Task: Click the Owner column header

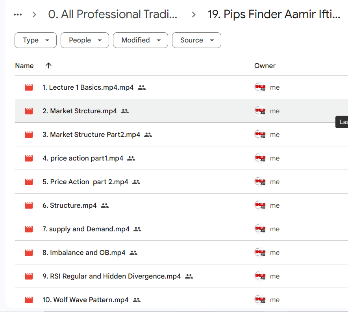Action: click(265, 66)
